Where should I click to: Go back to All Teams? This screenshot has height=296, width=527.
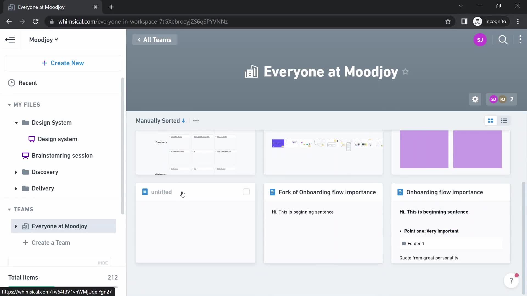click(x=155, y=40)
